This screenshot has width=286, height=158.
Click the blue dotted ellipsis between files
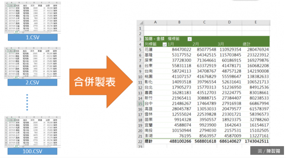click(27, 102)
